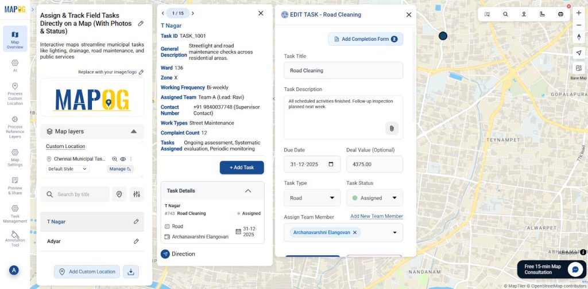Select the measure tool in map toolbar

pyautogui.click(x=542, y=14)
